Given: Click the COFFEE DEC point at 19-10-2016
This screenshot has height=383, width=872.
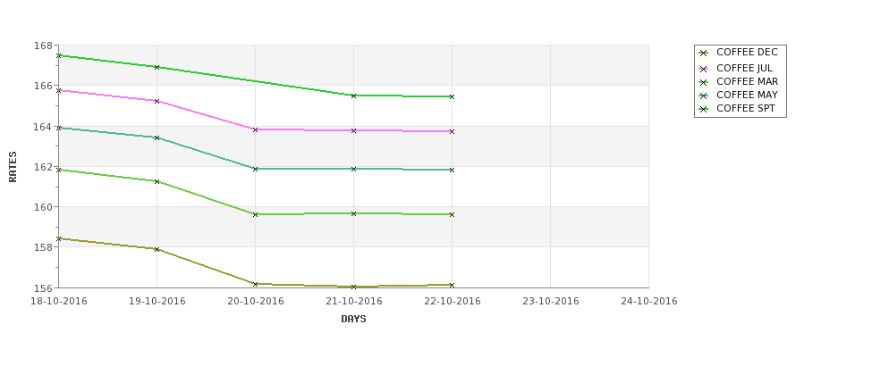Looking at the screenshot, I should pos(157,249).
